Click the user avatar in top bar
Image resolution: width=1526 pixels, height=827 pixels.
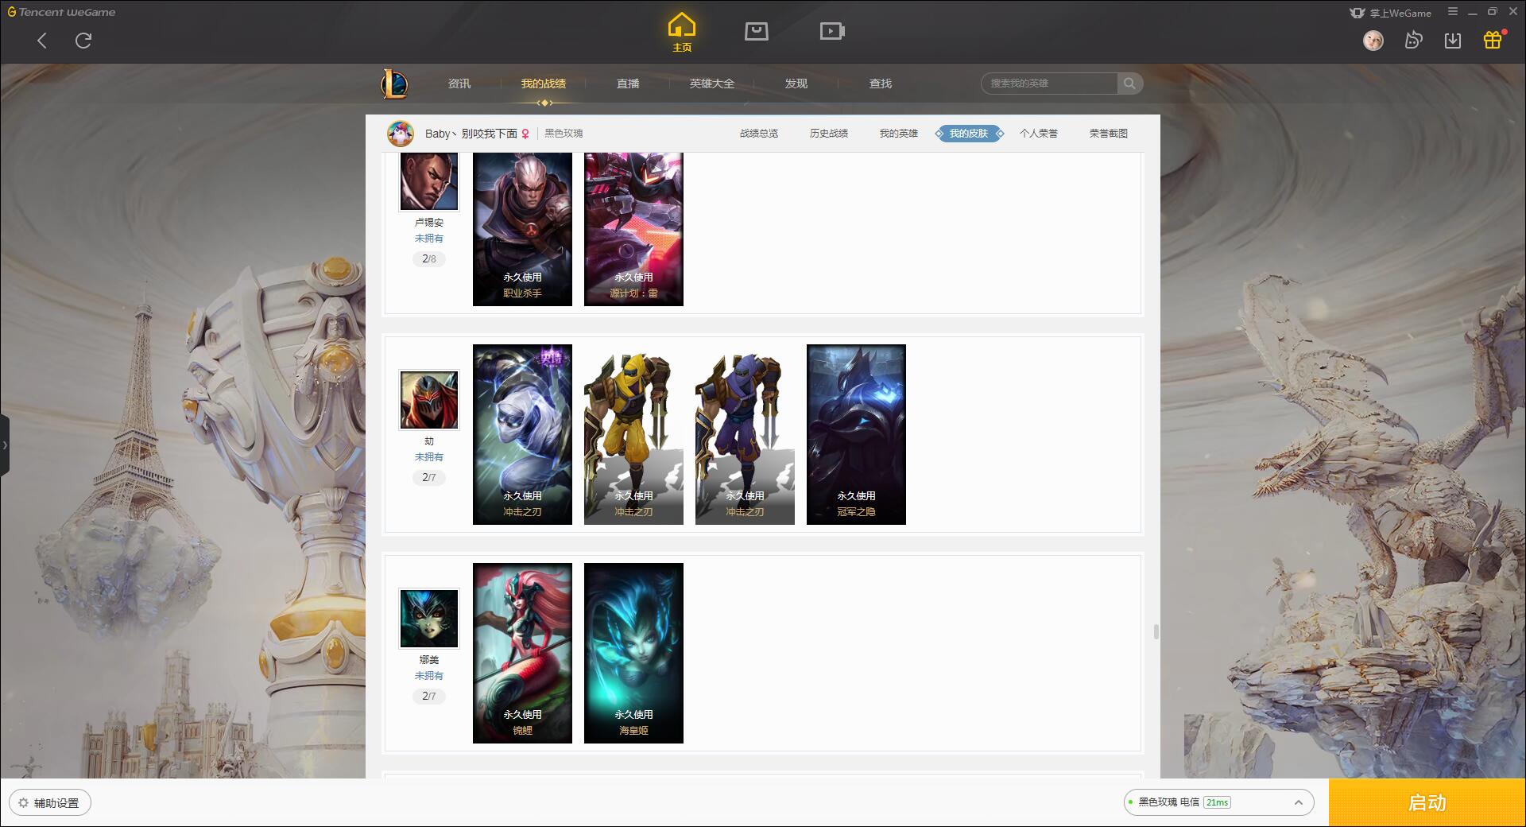coord(1373,41)
